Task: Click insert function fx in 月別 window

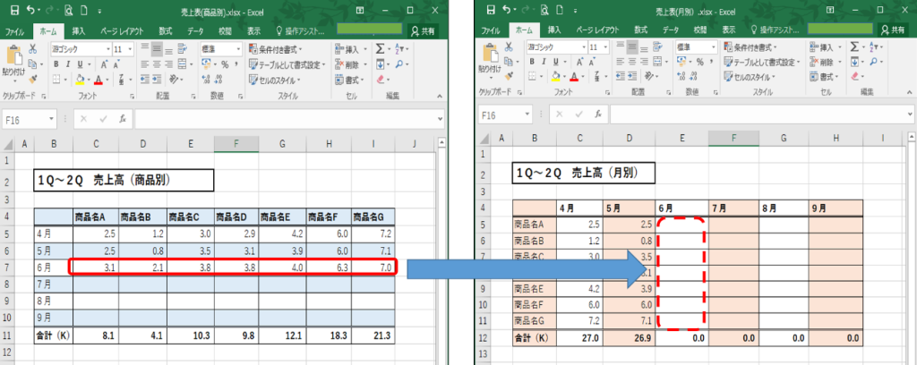Action: tap(593, 116)
